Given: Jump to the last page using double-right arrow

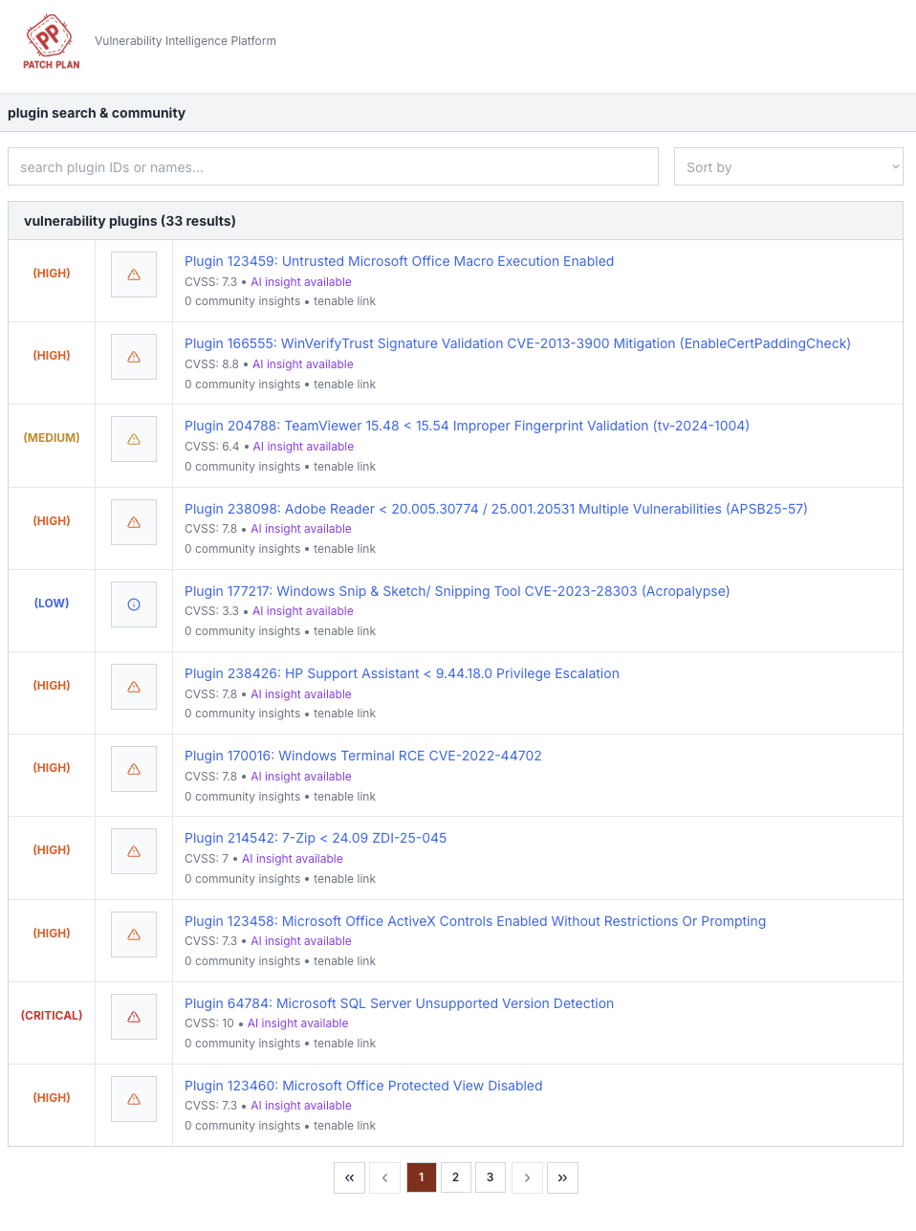Looking at the screenshot, I should point(562,1177).
